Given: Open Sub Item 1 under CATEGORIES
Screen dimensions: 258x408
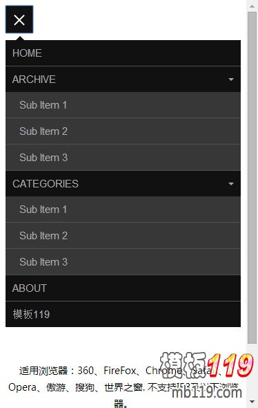Looking at the screenshot, I should [123, 210].
